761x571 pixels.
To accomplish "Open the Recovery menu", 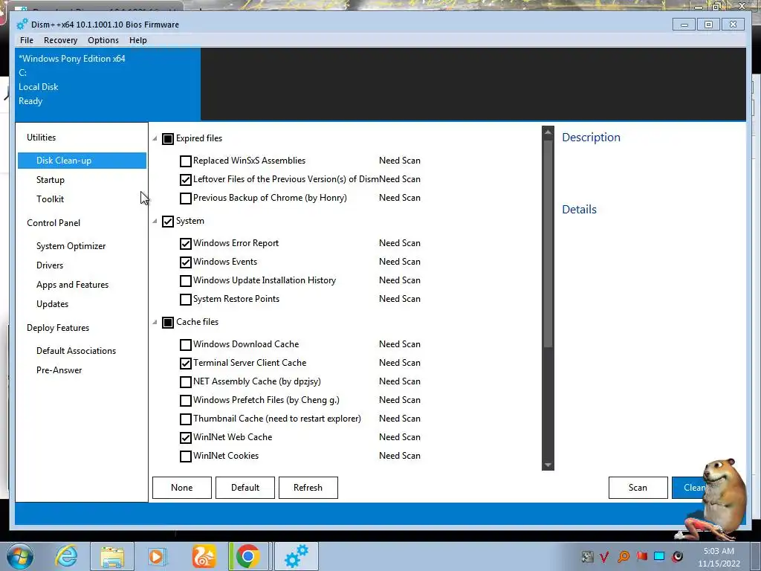I will (61, 40).
